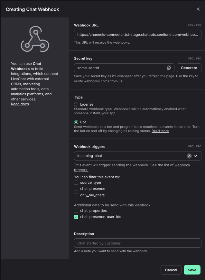Image resolution: width=205 pixels, height=280 pixels.
Task: Cancel webhook creation
Action: coord(171,270)
